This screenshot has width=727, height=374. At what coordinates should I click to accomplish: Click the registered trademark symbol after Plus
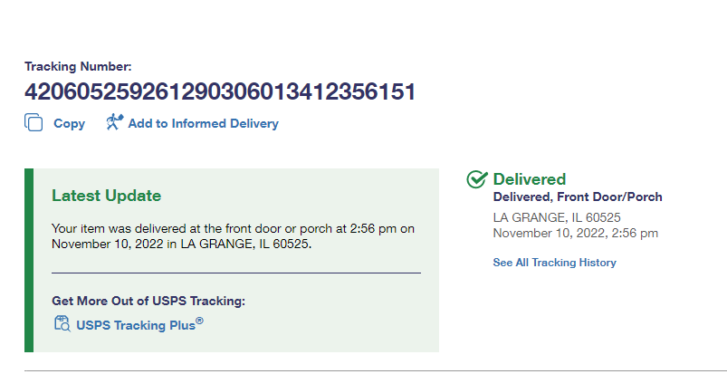coord(200,320)
